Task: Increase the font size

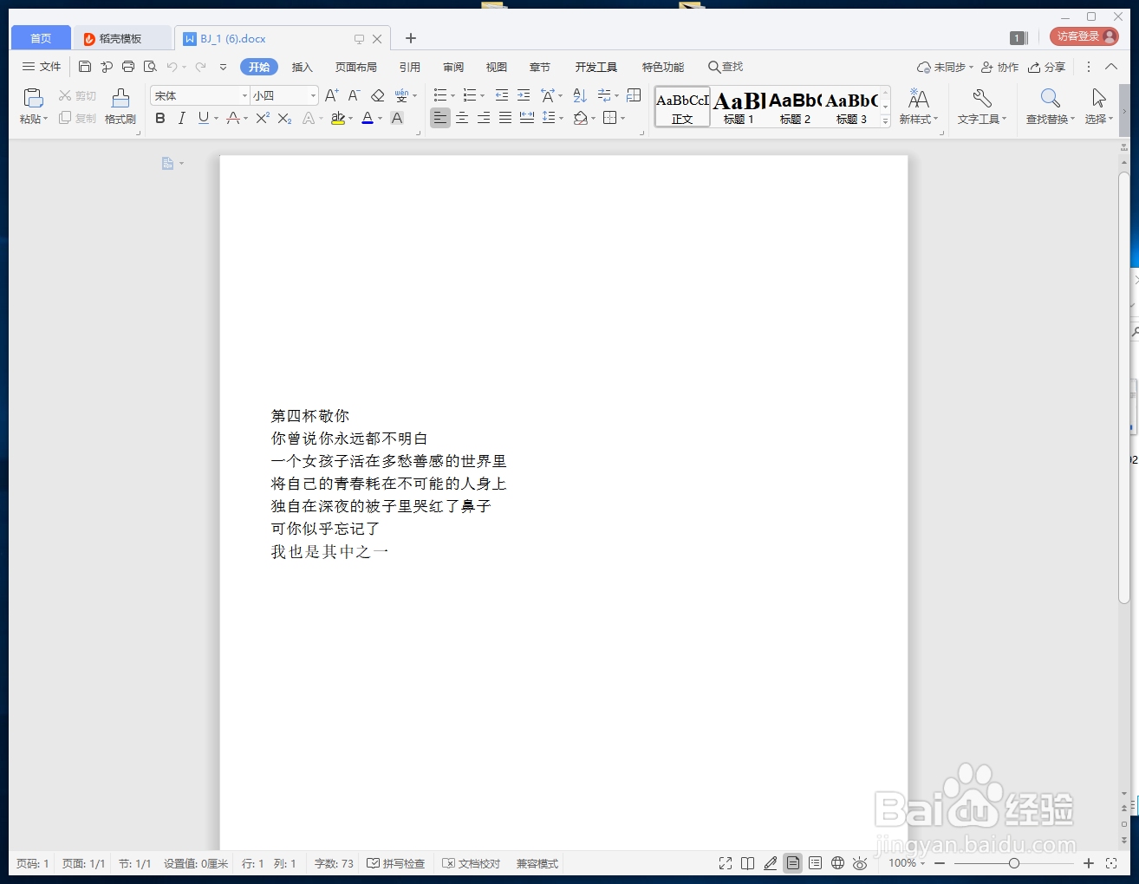Action: [x=330, y=95]
